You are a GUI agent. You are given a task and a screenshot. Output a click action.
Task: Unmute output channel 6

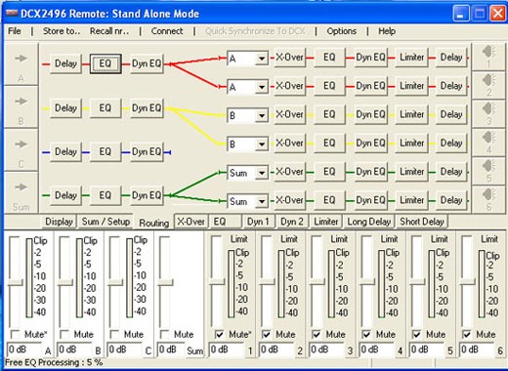coord(467,334)
